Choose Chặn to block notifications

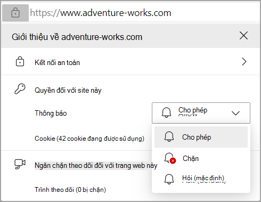pyautogui.click(x=201, y=158)
